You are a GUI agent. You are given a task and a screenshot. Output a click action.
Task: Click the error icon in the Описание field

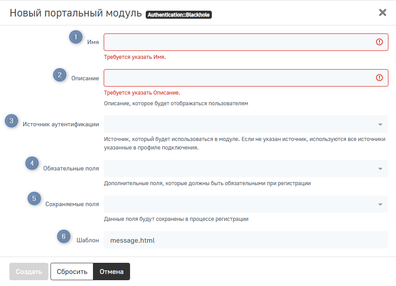379,78
